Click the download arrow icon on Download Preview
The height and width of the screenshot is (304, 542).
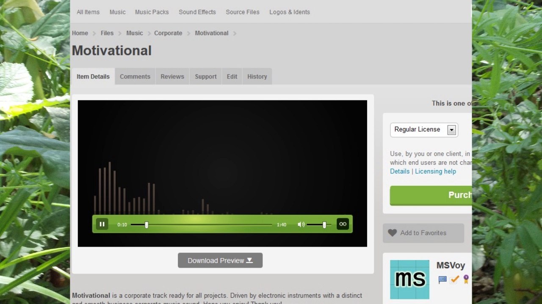(250, 260)
